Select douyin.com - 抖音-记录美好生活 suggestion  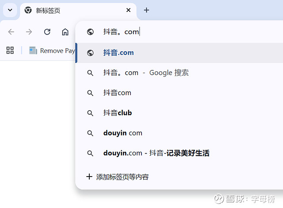tap(180, 153)
